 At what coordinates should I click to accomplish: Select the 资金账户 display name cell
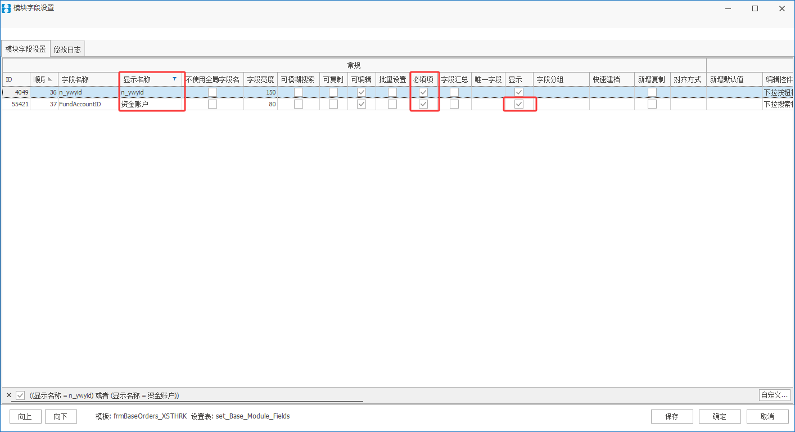[151, 104]
